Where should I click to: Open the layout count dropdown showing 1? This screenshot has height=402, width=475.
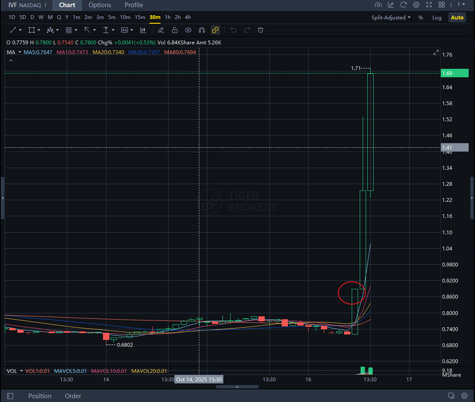(x=461, y=5)
